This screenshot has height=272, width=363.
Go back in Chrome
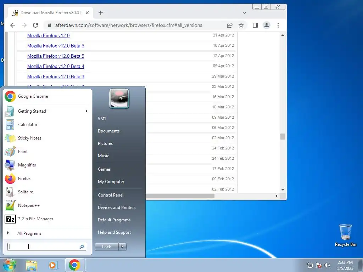point(13,25)
